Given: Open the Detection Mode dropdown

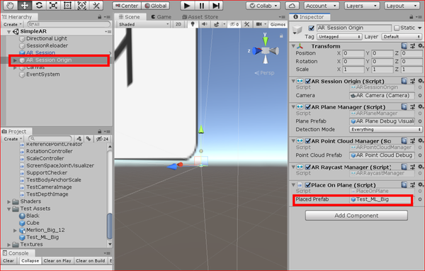Looking at the screenshot, I should tap(386, 130).
